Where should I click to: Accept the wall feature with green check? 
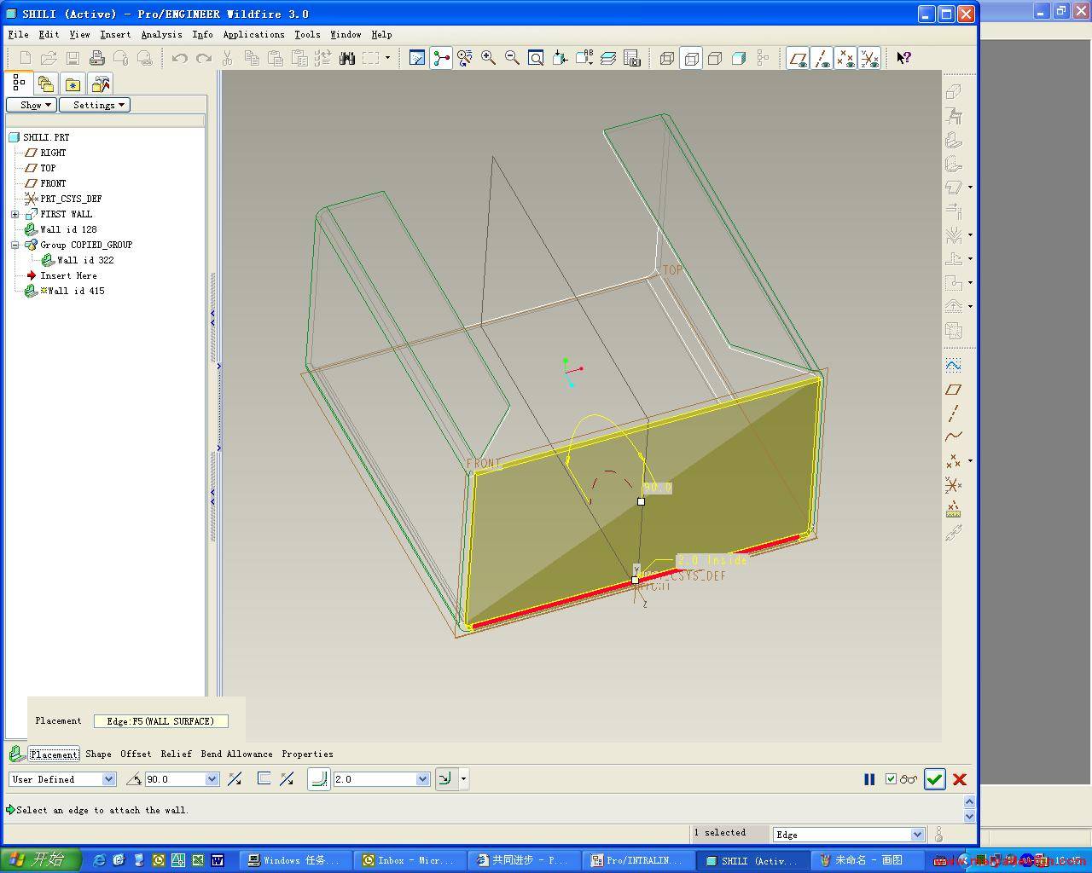(x=935, y=779)
